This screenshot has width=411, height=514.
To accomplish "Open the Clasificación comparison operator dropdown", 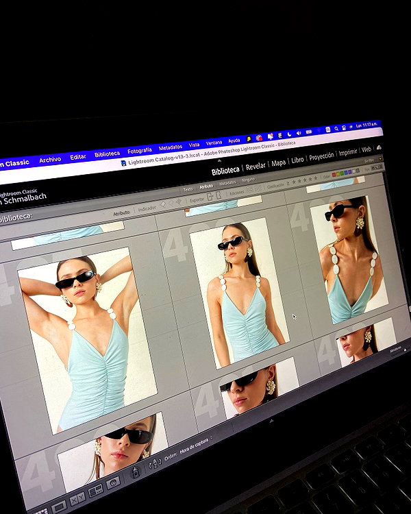I will click(288, 183).
